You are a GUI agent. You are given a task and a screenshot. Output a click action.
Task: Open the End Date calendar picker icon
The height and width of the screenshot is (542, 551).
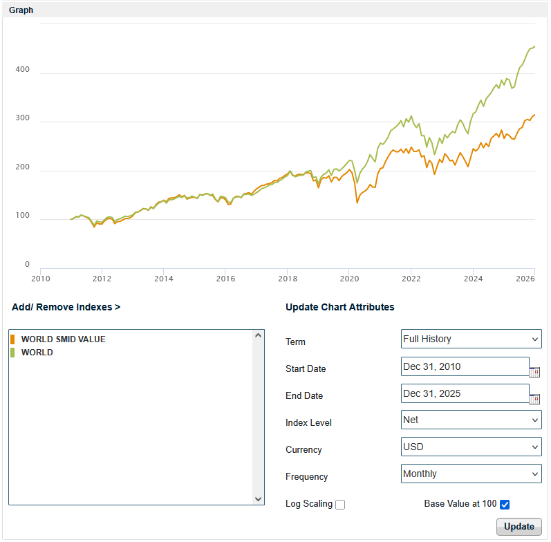pyautogui.click(x=534, y=399)
